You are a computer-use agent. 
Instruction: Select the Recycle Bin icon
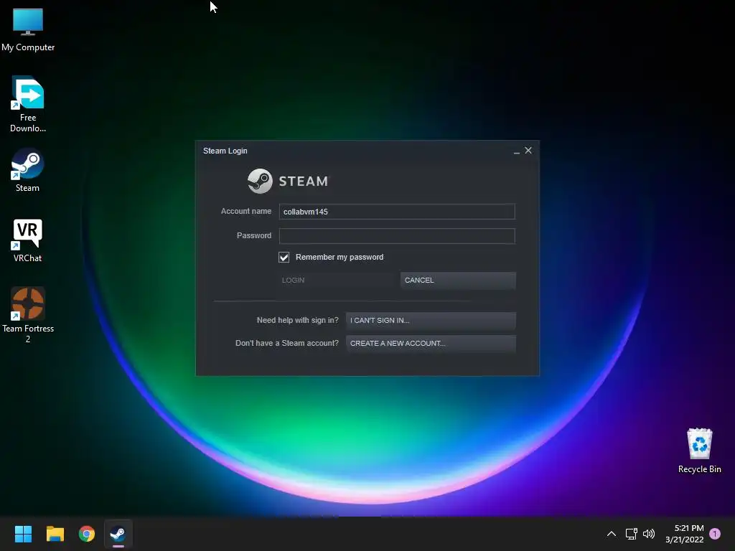click(x=699, y=451)
